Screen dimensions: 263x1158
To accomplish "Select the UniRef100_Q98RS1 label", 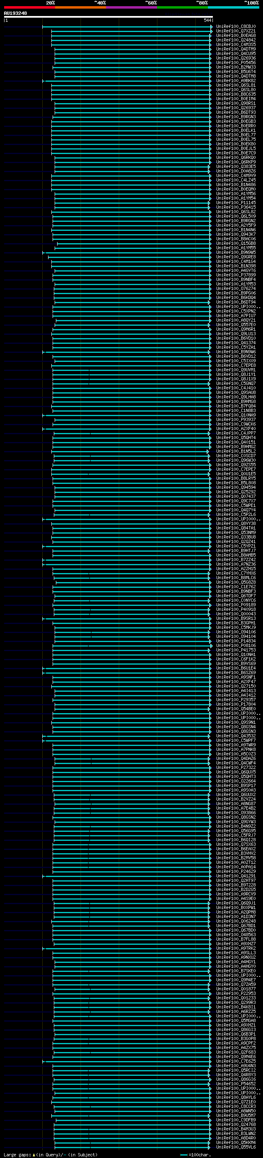I will point(235,104).
